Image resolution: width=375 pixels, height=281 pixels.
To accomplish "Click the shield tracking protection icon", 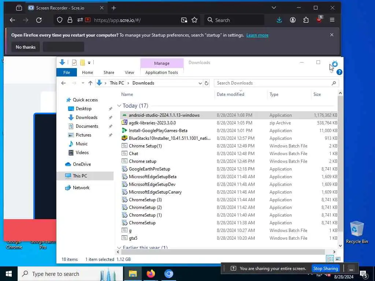I will [60, 20].
